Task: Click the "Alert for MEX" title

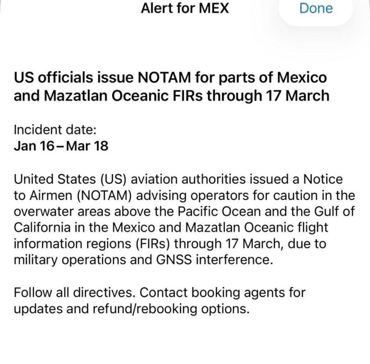Action: tap(185, 8)
